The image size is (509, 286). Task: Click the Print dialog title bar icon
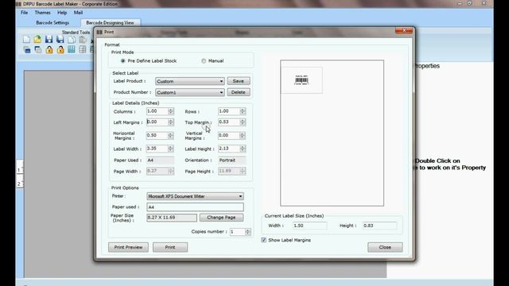99,32
